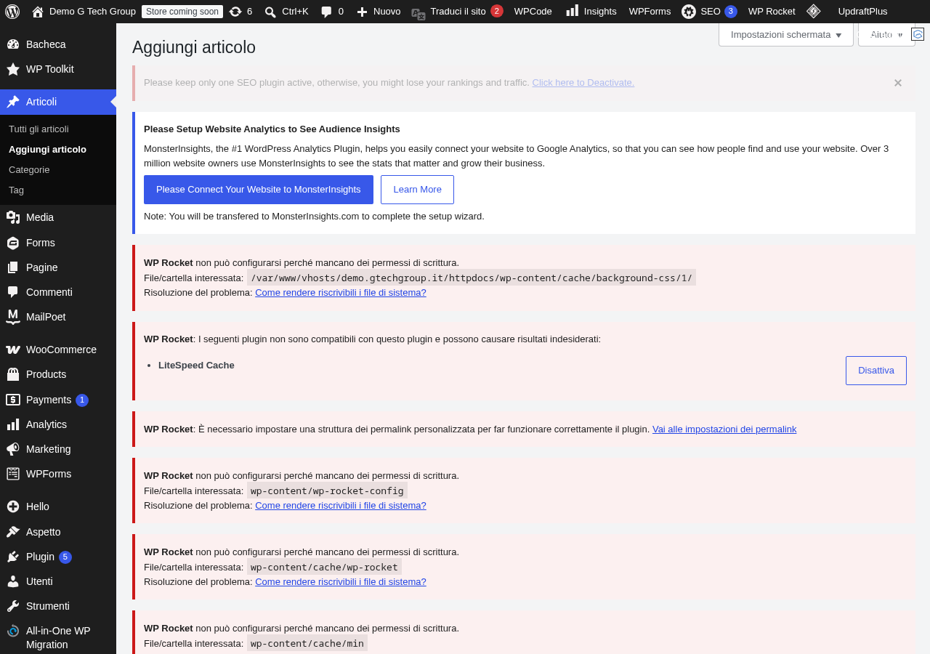
Task: Open Categorie submenu item
Action: click(x=29, y=169)
